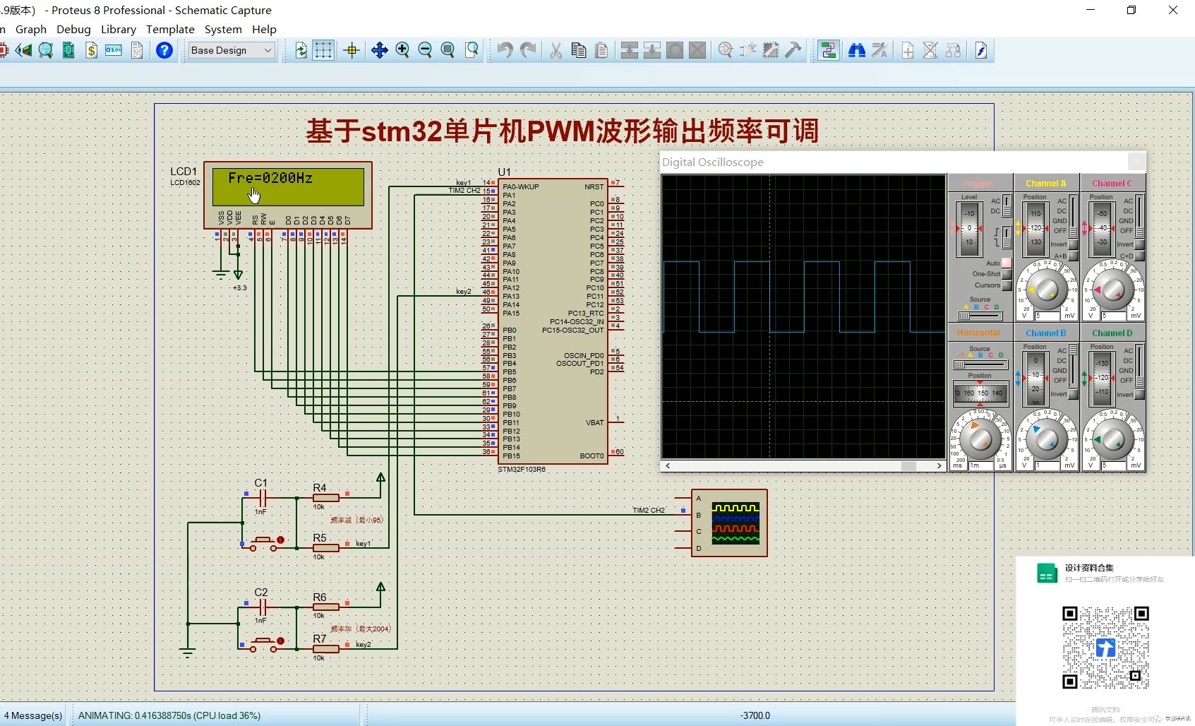Open the Gerber viewer magnifier icon
Screen dimensions: 1195x726
pyautogui.click(x=46, y=50)
